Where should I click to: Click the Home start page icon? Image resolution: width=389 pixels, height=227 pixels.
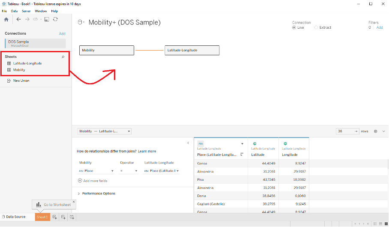6,19
